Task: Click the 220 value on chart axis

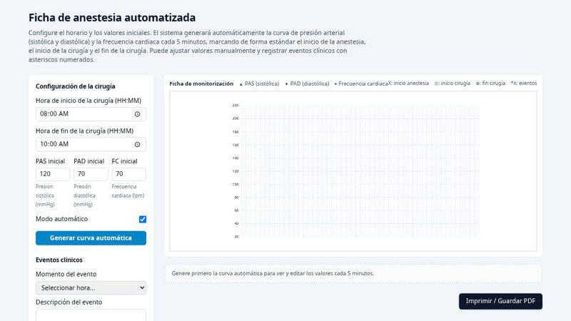Action: tap(236, 105)
